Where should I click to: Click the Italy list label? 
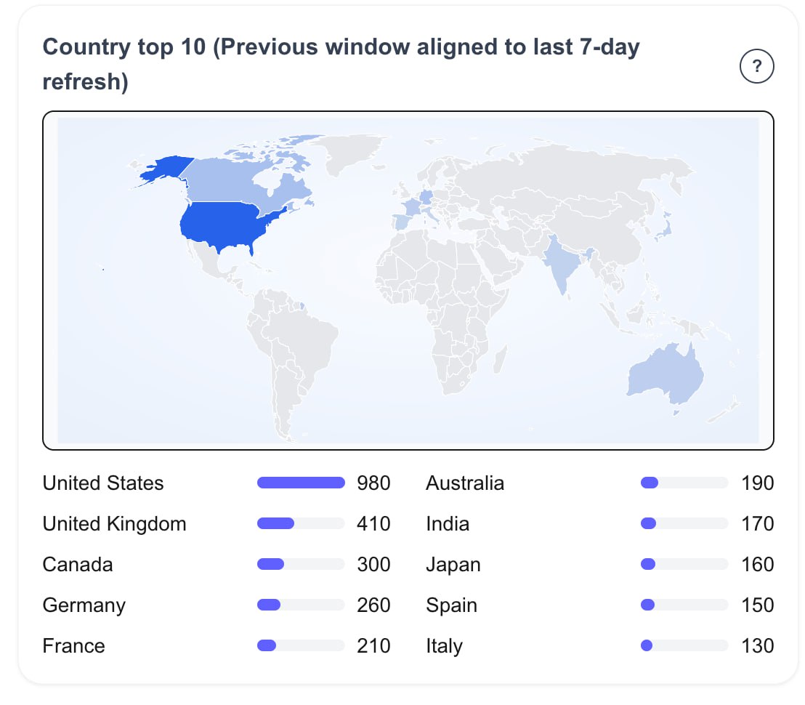[x=445, y=646]
